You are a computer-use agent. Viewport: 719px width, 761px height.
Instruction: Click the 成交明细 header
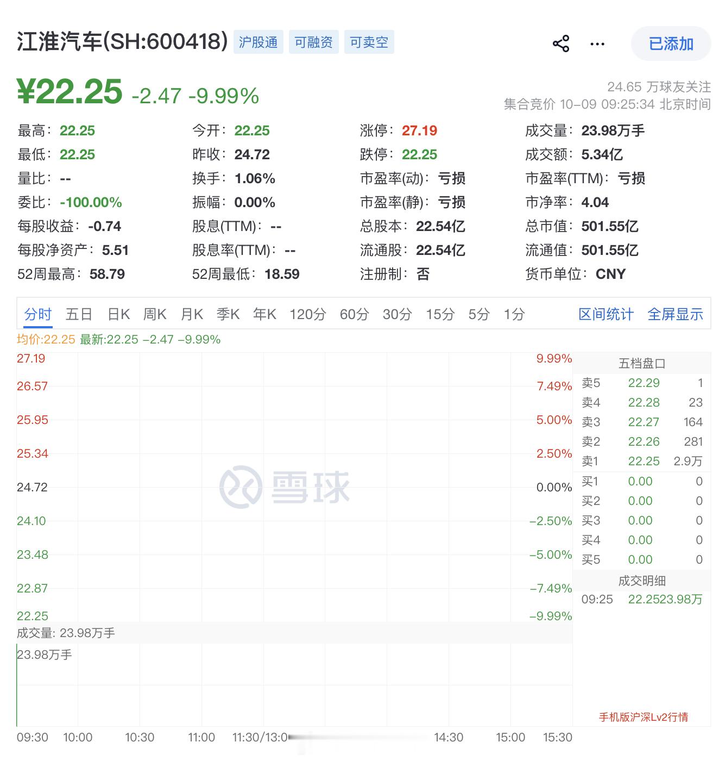(x=642, y=581)
